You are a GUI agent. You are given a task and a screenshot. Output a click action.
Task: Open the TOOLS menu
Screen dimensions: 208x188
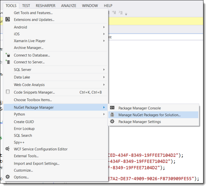11,5
